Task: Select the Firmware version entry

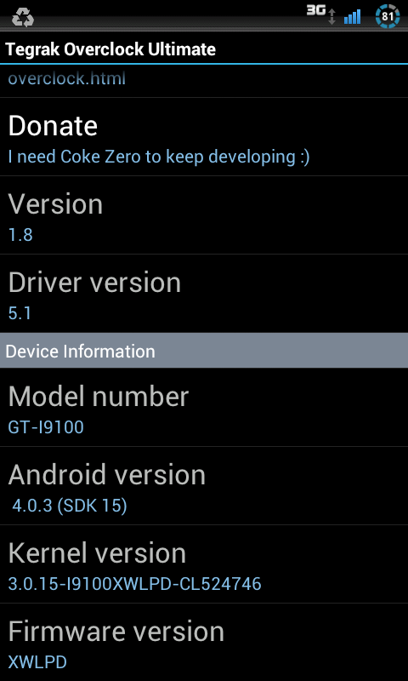Action: 204,643
